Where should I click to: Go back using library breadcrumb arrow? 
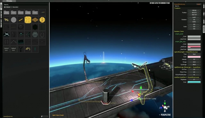pyautogui.click(x=5, y=7)
